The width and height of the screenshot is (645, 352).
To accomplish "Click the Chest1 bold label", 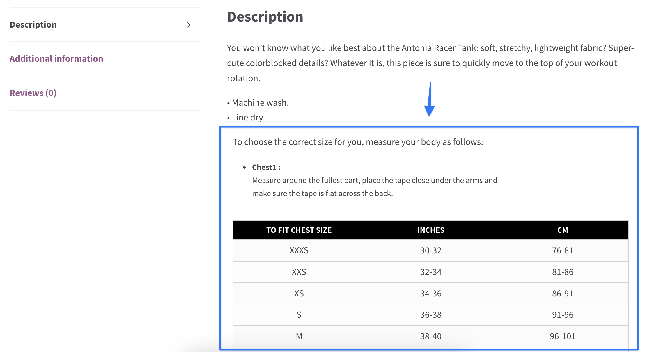I will click(x=265, y=167).
